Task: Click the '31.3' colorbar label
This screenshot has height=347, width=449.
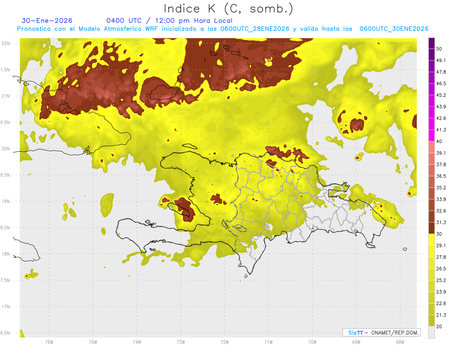Action: coord(441,222)
